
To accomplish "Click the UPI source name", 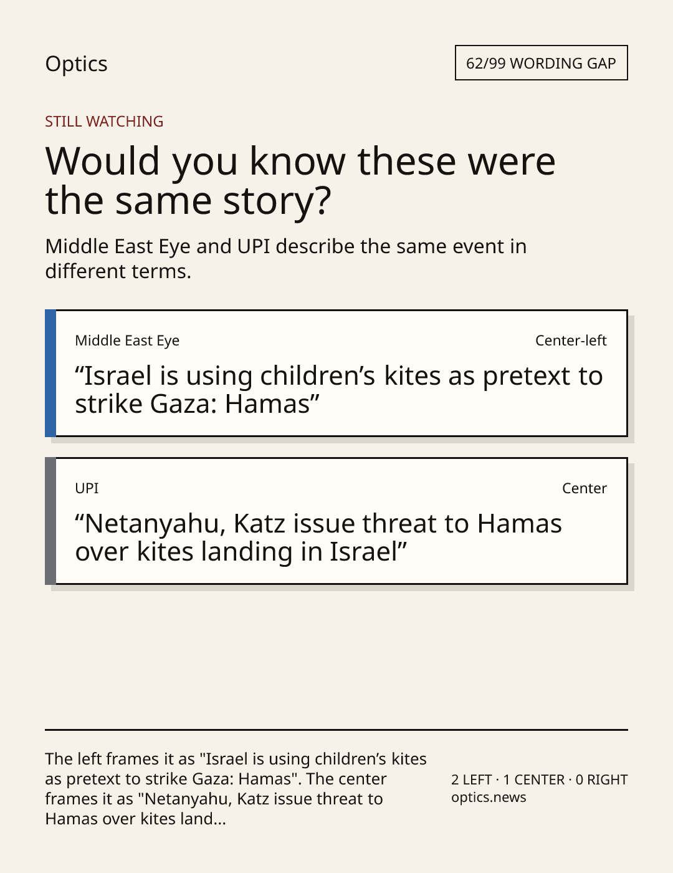I will (87, 488).
